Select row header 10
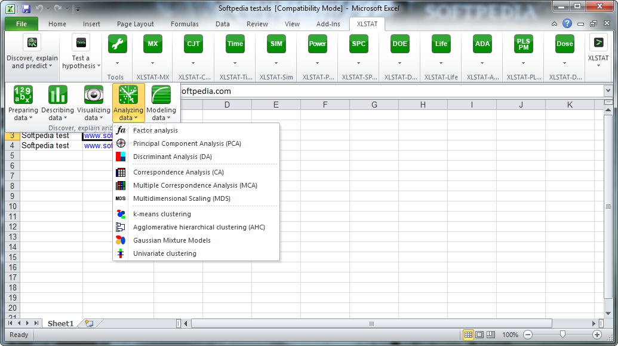The height and width of the screenshot is (346, 618). pos(13,206)
